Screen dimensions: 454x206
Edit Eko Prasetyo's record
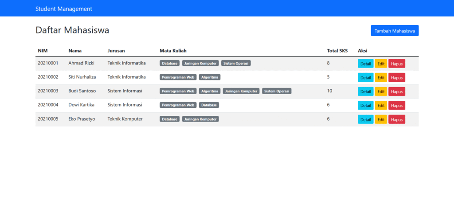(x=381, y=119)
